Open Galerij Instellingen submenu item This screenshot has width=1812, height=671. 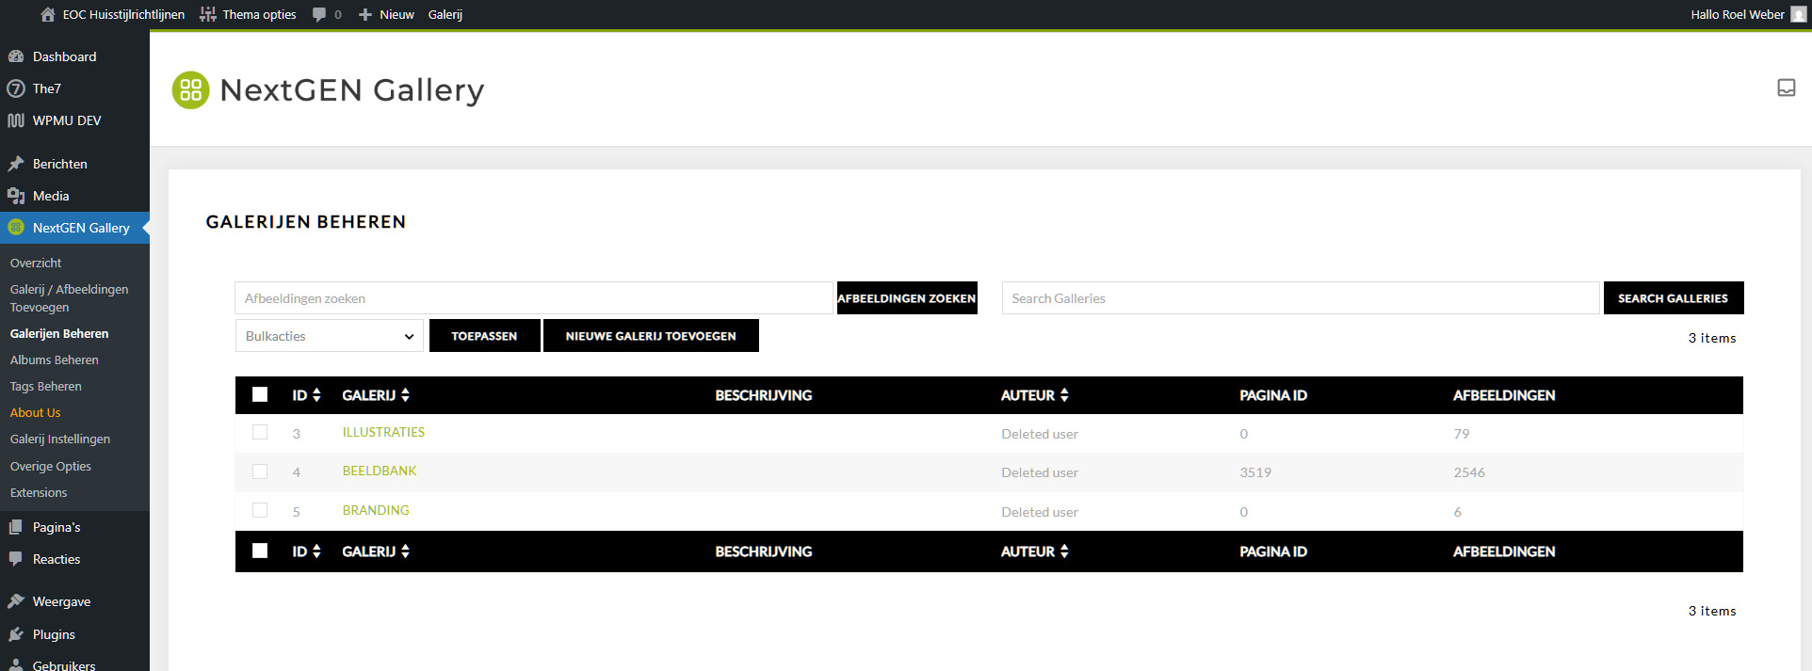tap(60, 439)
